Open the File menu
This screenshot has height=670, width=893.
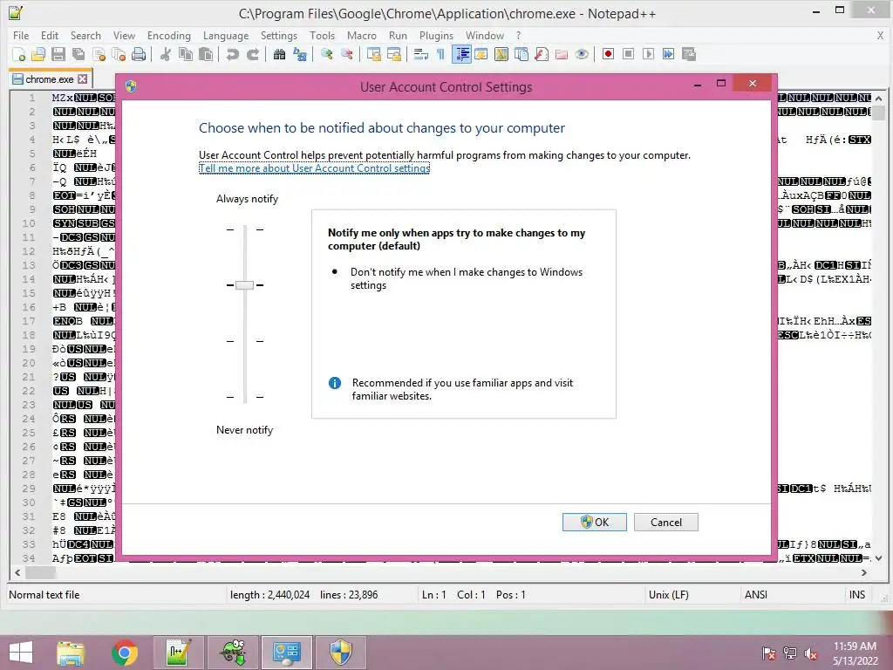[x=21, y=35]
